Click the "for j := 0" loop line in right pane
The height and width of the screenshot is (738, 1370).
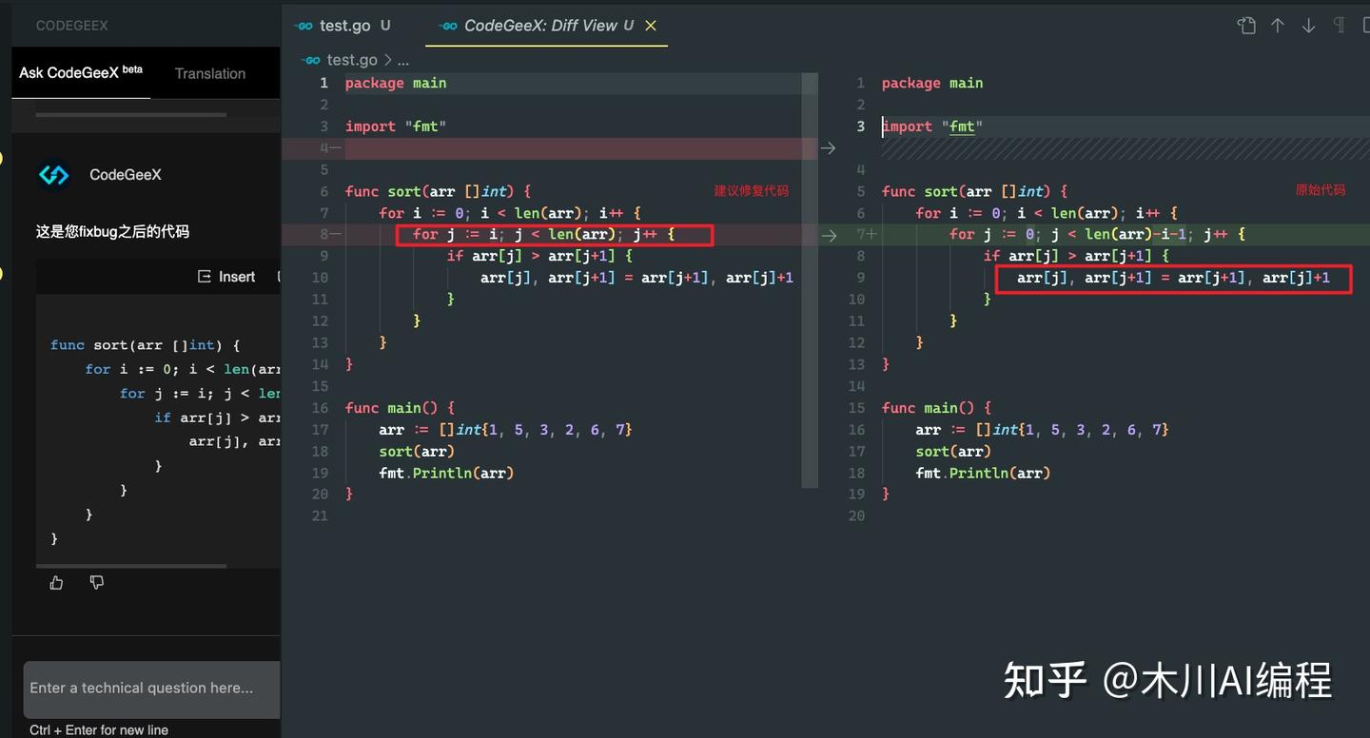(1098, 234)
